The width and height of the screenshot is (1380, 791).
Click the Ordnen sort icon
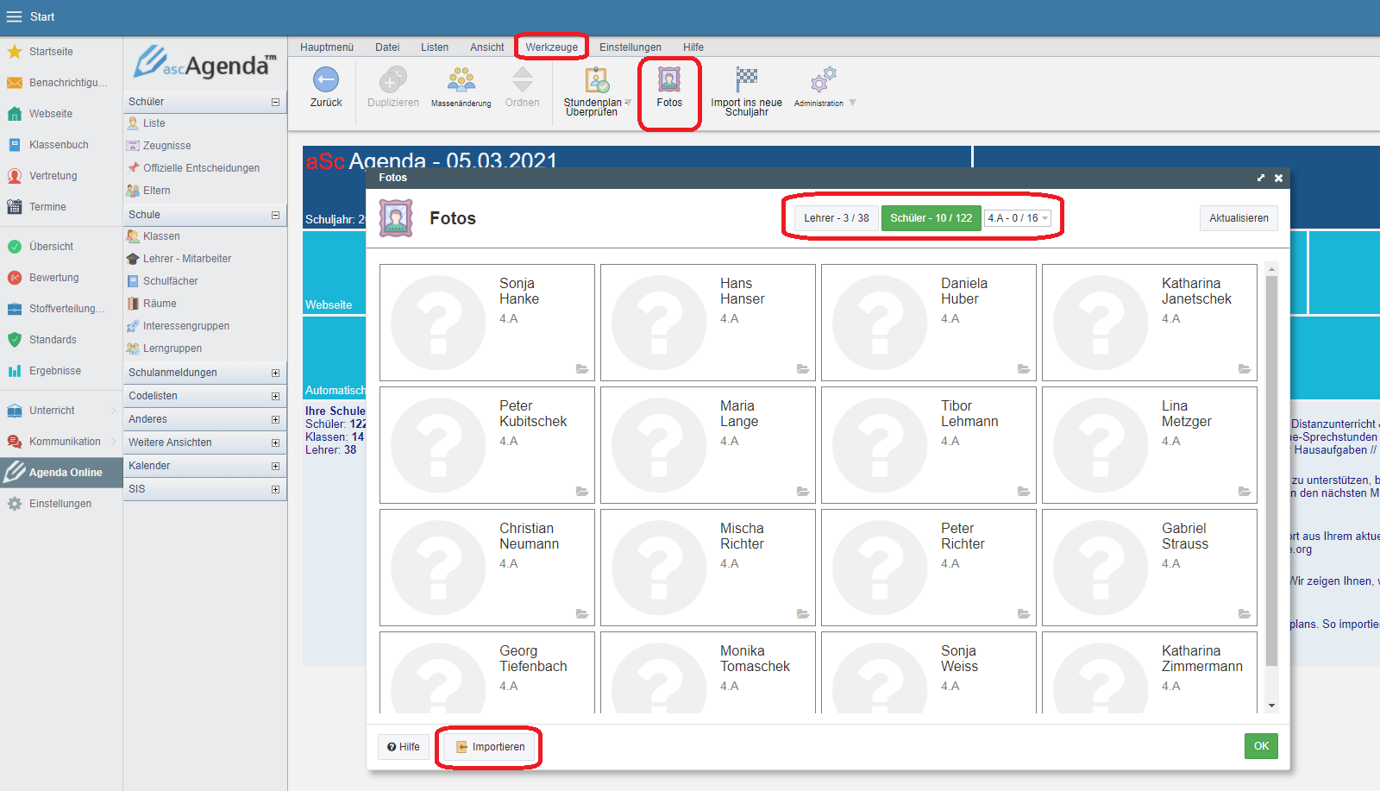(x=523, y=80)
